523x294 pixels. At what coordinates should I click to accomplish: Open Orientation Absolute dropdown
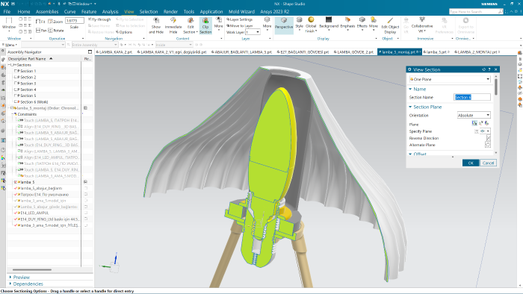click(x=474, y=115)
